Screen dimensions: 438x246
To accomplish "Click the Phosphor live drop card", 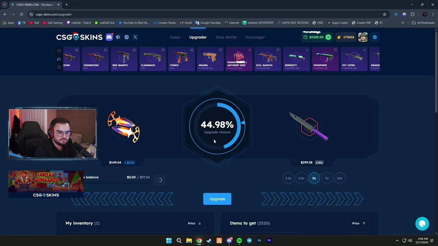I will [x=325, y=59].
